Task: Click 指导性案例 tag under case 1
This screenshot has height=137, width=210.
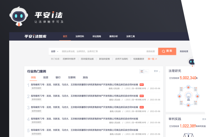Action: point(36,88)
